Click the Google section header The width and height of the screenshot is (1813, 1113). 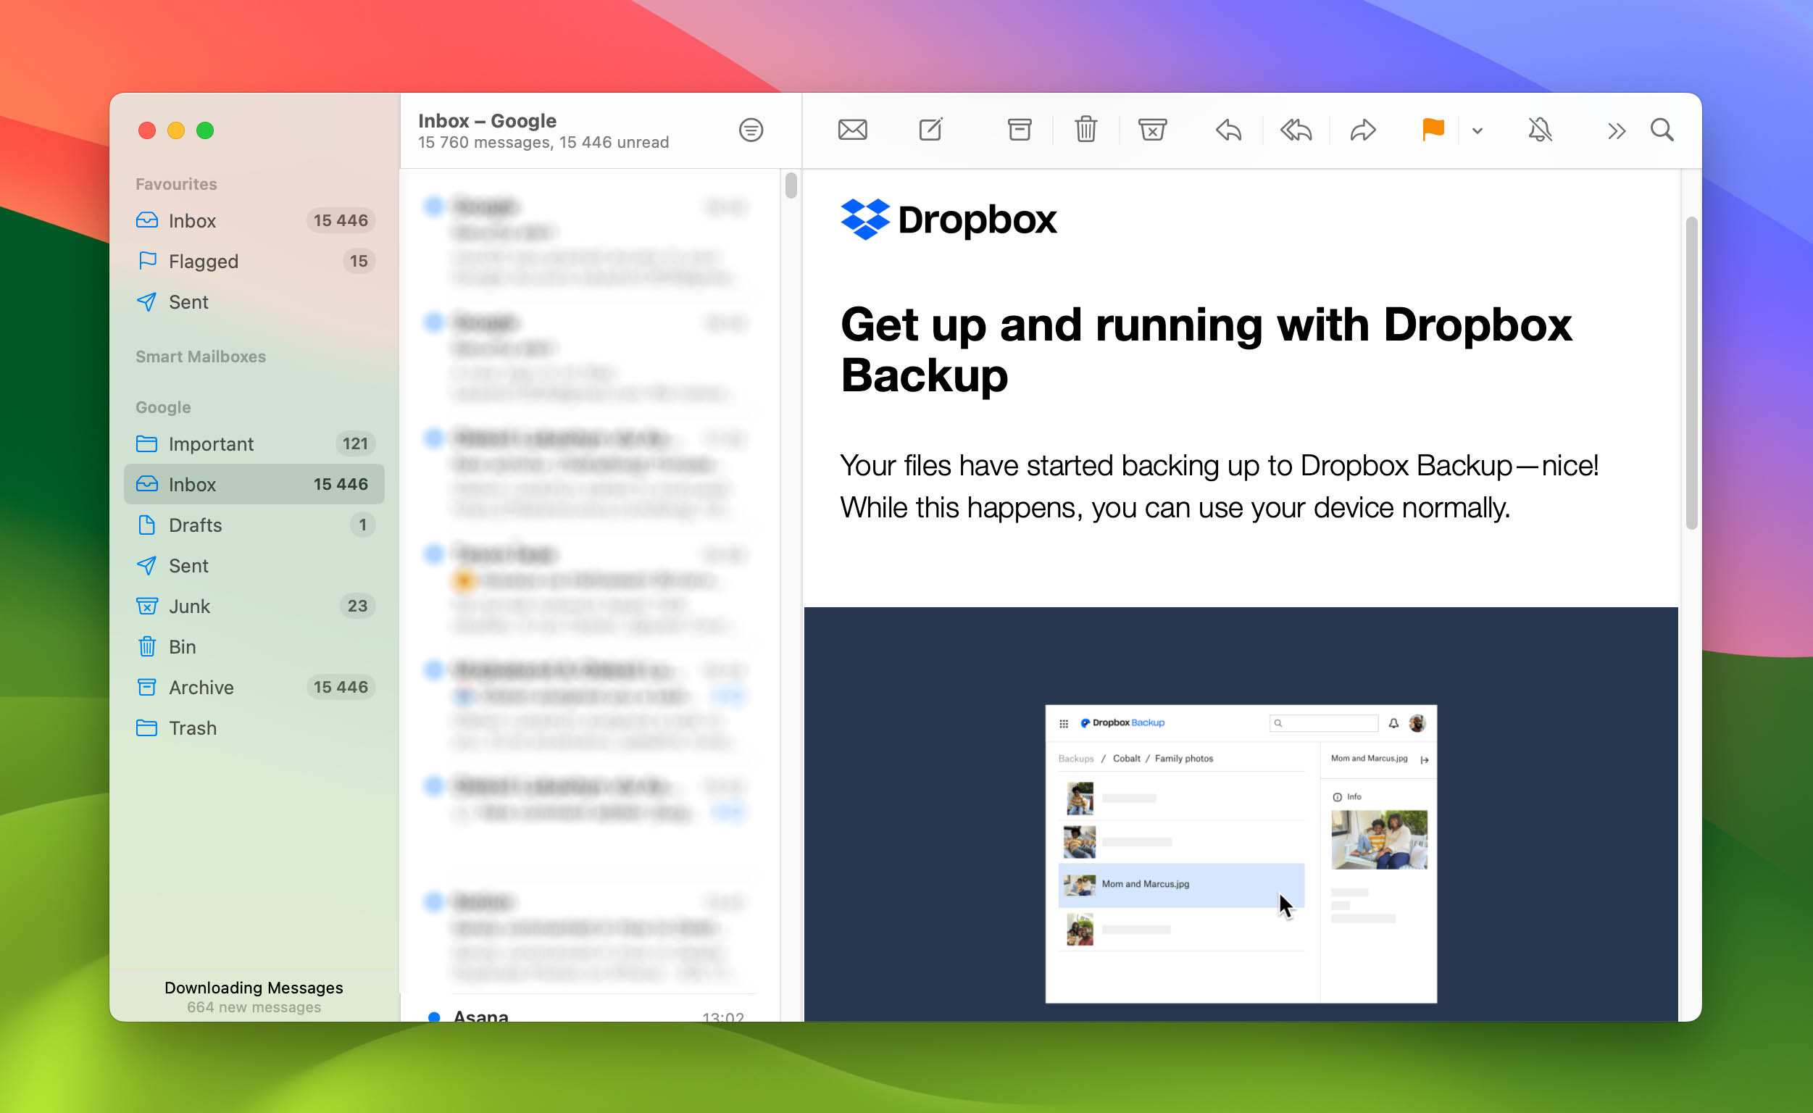(162, 407)
